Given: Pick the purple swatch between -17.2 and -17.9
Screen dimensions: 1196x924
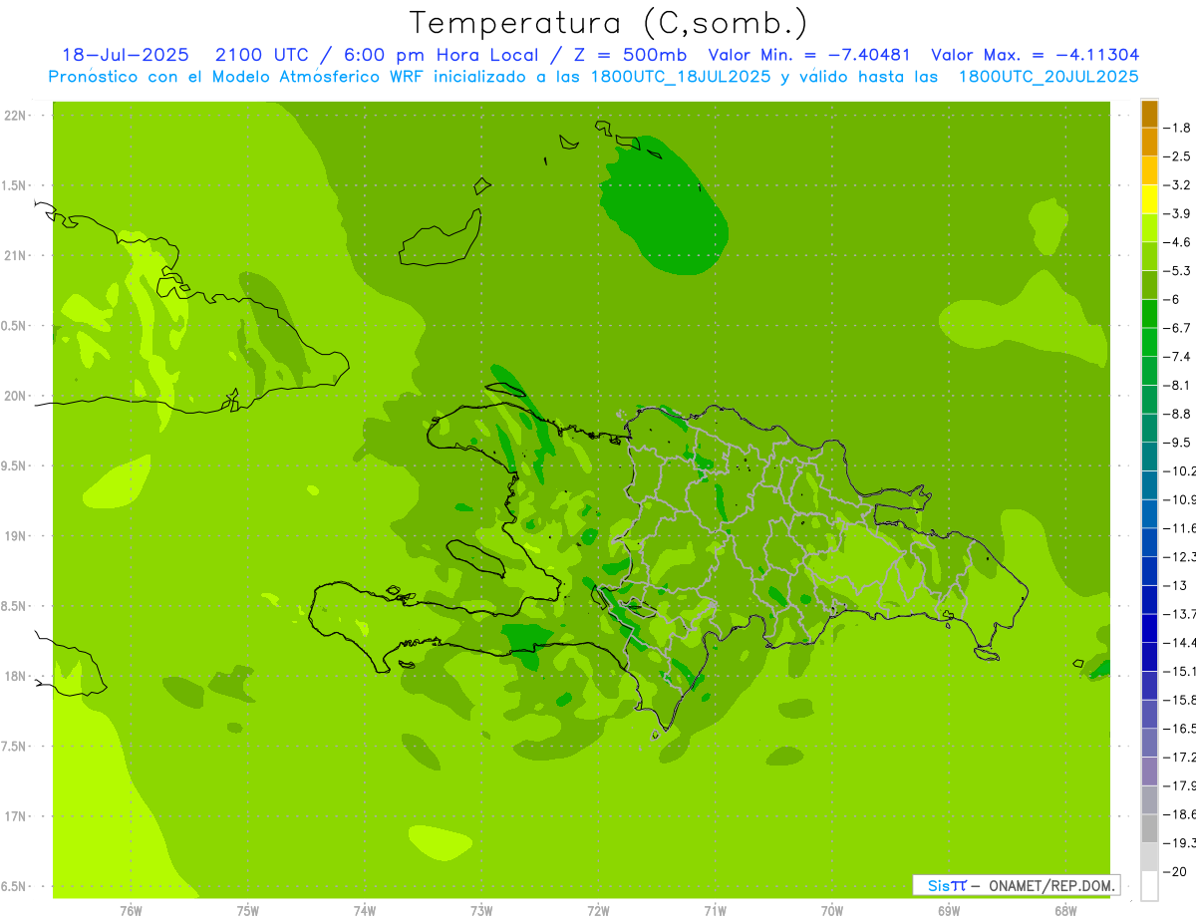Looking at the screenshot, I should tap(1149, 771).
